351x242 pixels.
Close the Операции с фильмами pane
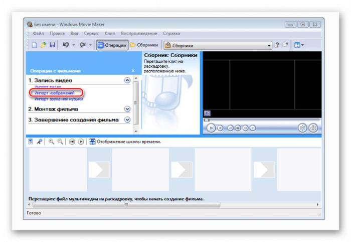click(133, 71)
